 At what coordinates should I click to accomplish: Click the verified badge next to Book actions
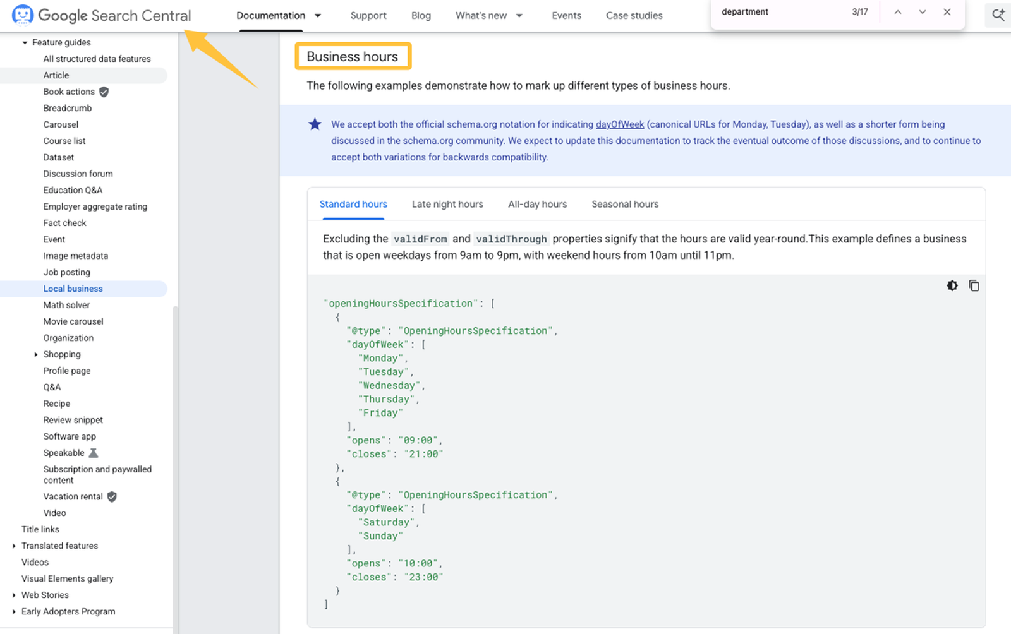click(x=104, y=92)
